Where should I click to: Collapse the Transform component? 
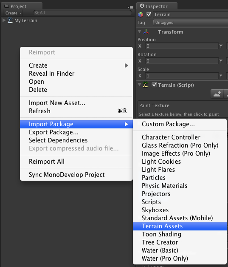pos(139,31)
